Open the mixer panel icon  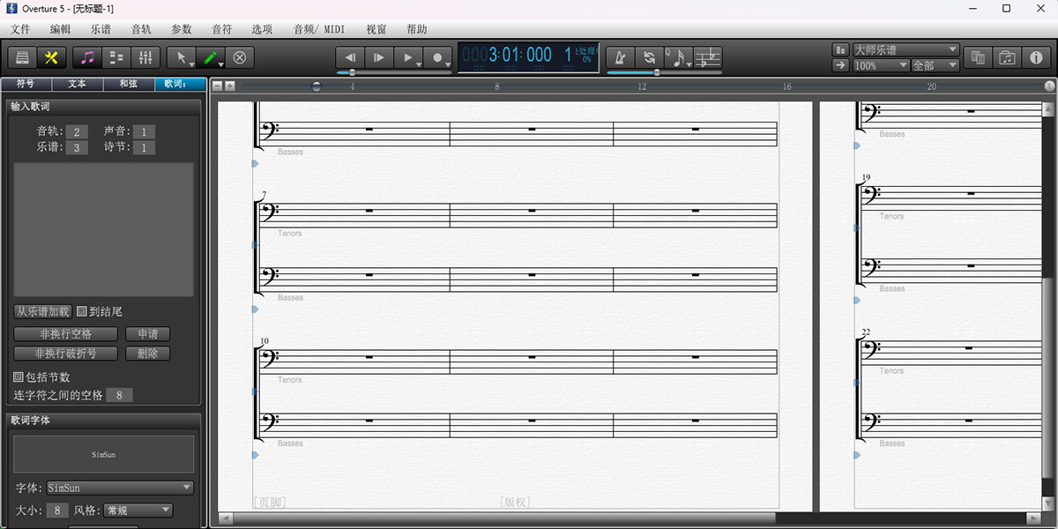[145, 57]
